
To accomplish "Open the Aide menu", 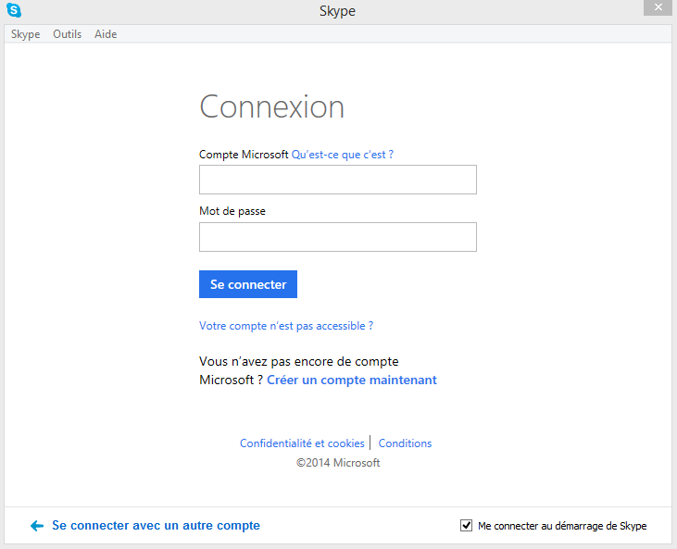I will click(x=106, y=34).
